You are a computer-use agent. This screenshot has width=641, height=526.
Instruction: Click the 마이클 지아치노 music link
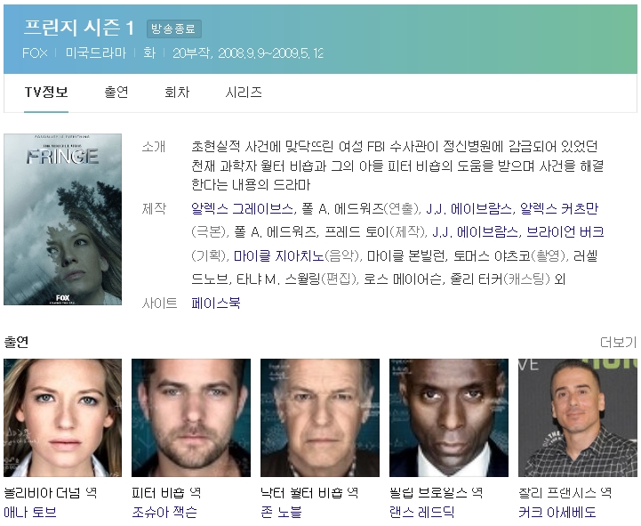coord(276,255)
